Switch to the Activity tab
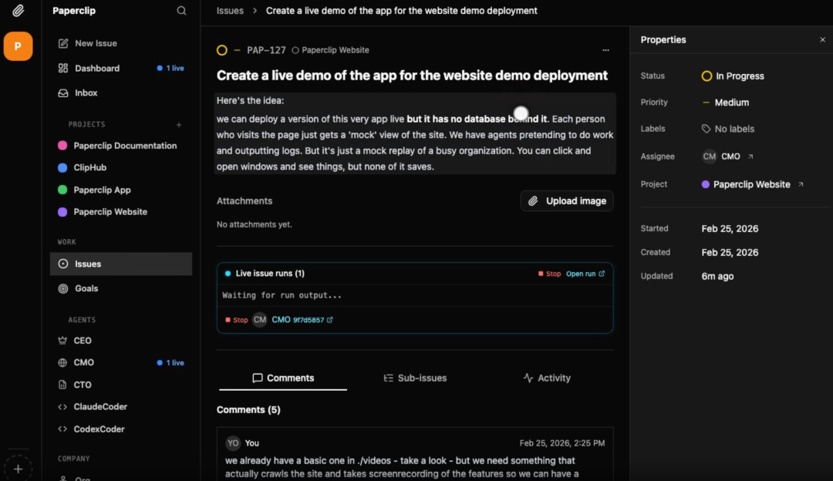 point(547,378)
